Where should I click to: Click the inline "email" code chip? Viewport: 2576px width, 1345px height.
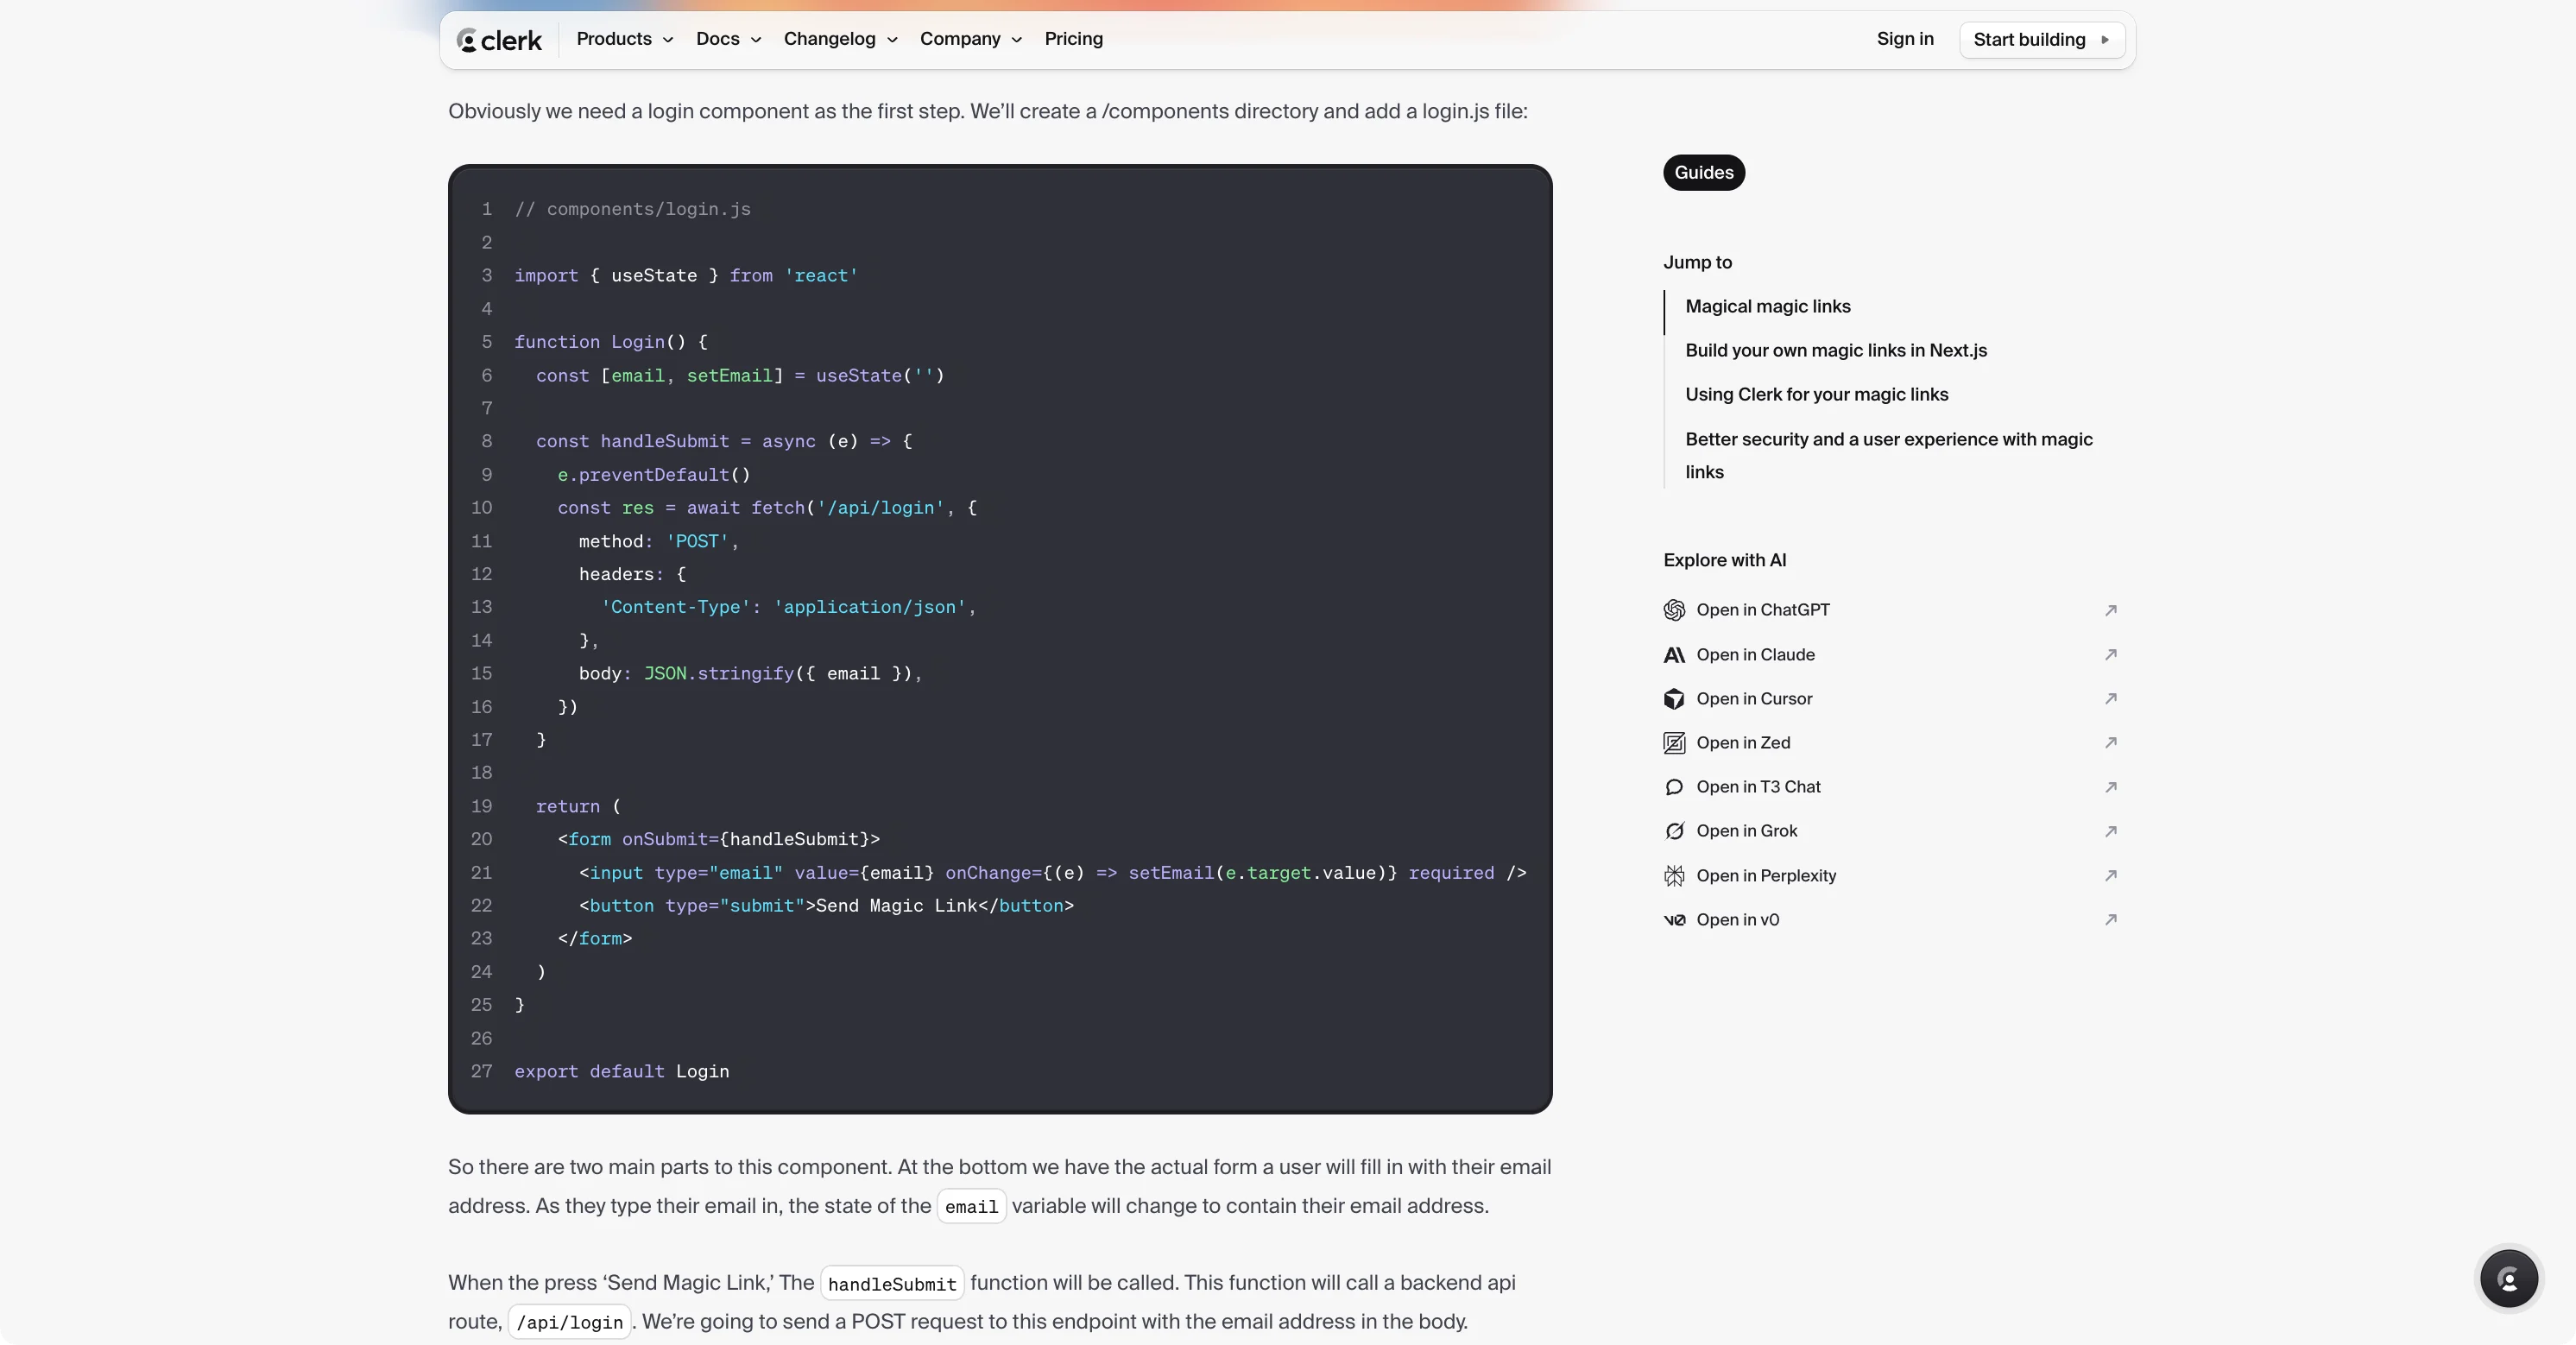tap(971, 1207)
